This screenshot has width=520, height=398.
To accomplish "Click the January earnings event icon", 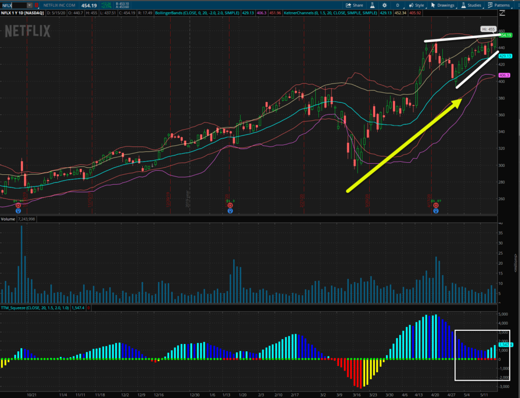I will (x=230, y=205).
